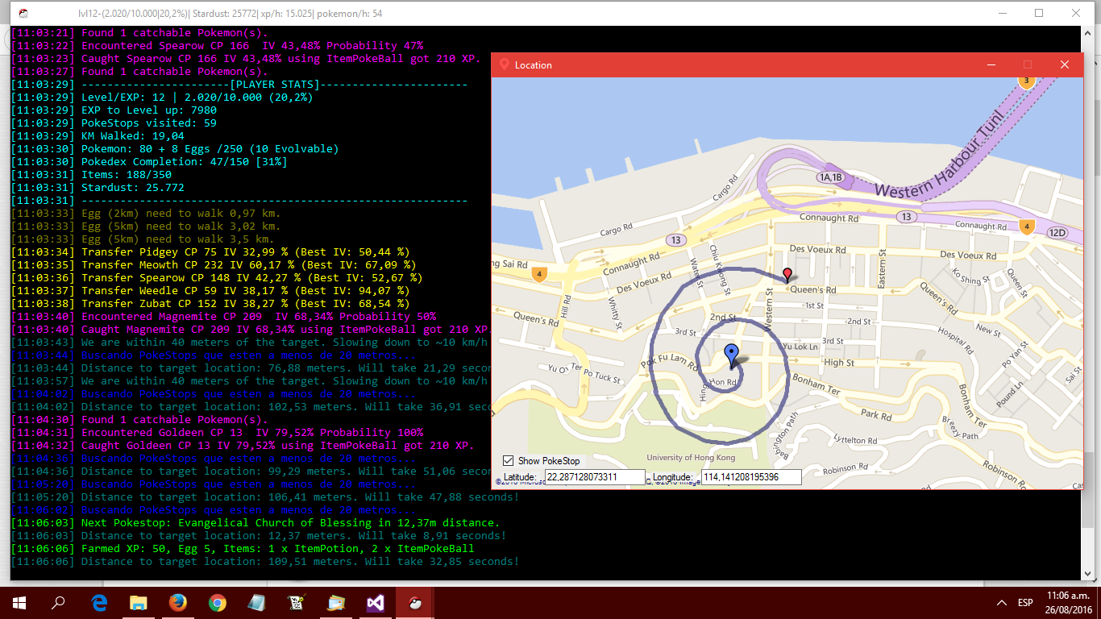The height and width of the screenshot is (619, 1101).
Task: Click the 'Stardust: 25.772' console line
Action: [x=98, y=188]
